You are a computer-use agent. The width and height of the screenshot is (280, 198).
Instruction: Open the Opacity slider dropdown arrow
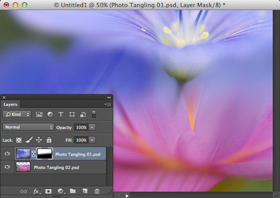tap(92, 127)
